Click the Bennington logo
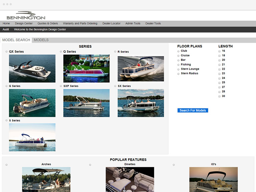The height and width of the screenshot is (192, 256). click(x=26, y=16)
